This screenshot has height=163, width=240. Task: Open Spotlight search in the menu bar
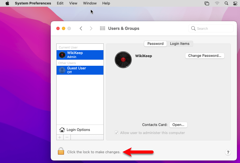tap(226, 3)
